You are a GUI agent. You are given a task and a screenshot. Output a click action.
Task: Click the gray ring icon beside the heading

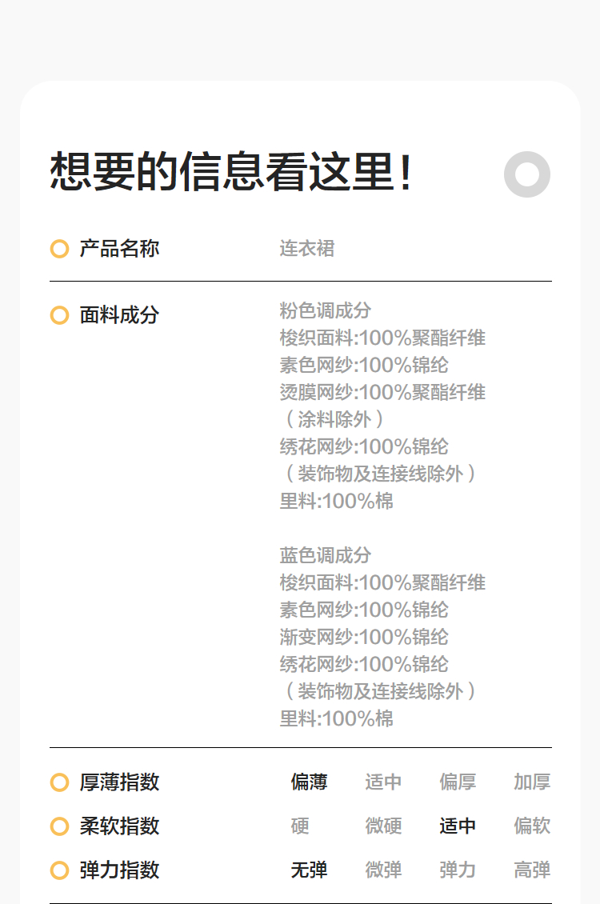[527, 174]
